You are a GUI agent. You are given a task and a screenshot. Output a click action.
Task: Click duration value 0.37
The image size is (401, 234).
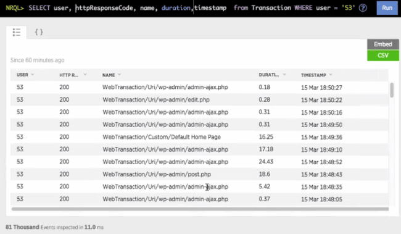pos(264,199)
